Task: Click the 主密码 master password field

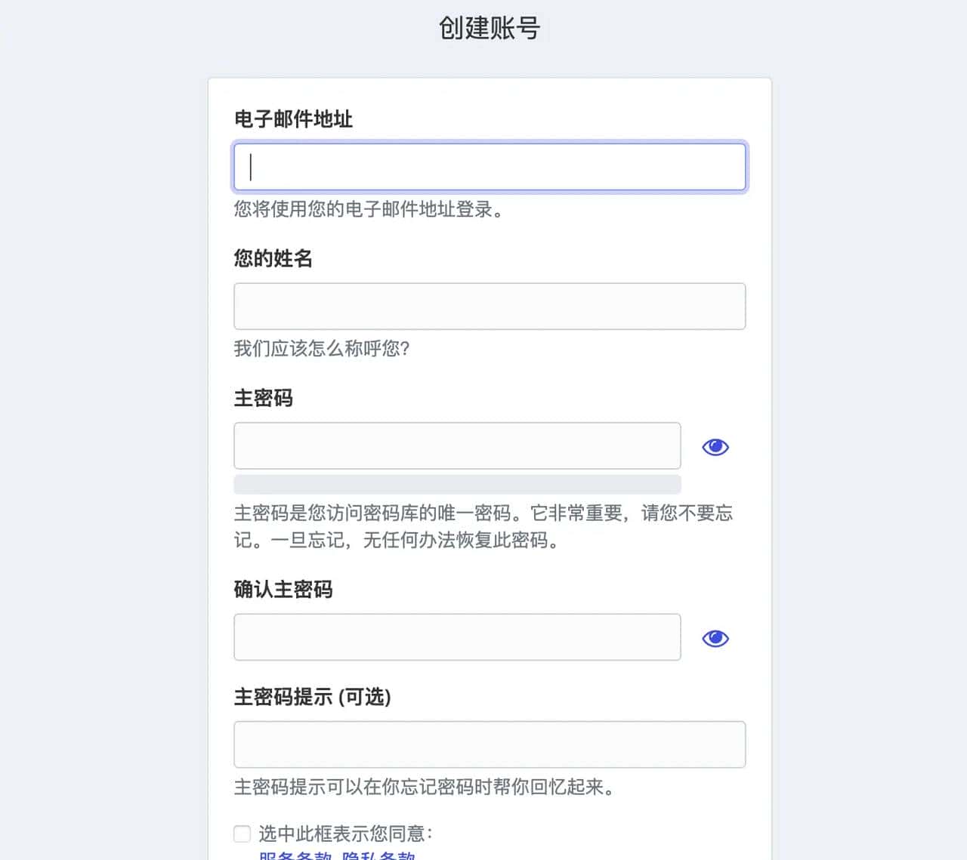Action: point(456,445)
